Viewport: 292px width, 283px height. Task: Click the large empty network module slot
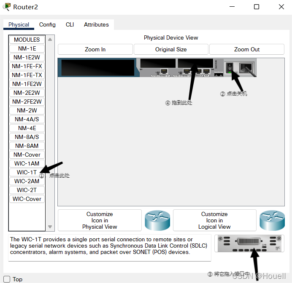pyautogui.click(x=98, y=68)
